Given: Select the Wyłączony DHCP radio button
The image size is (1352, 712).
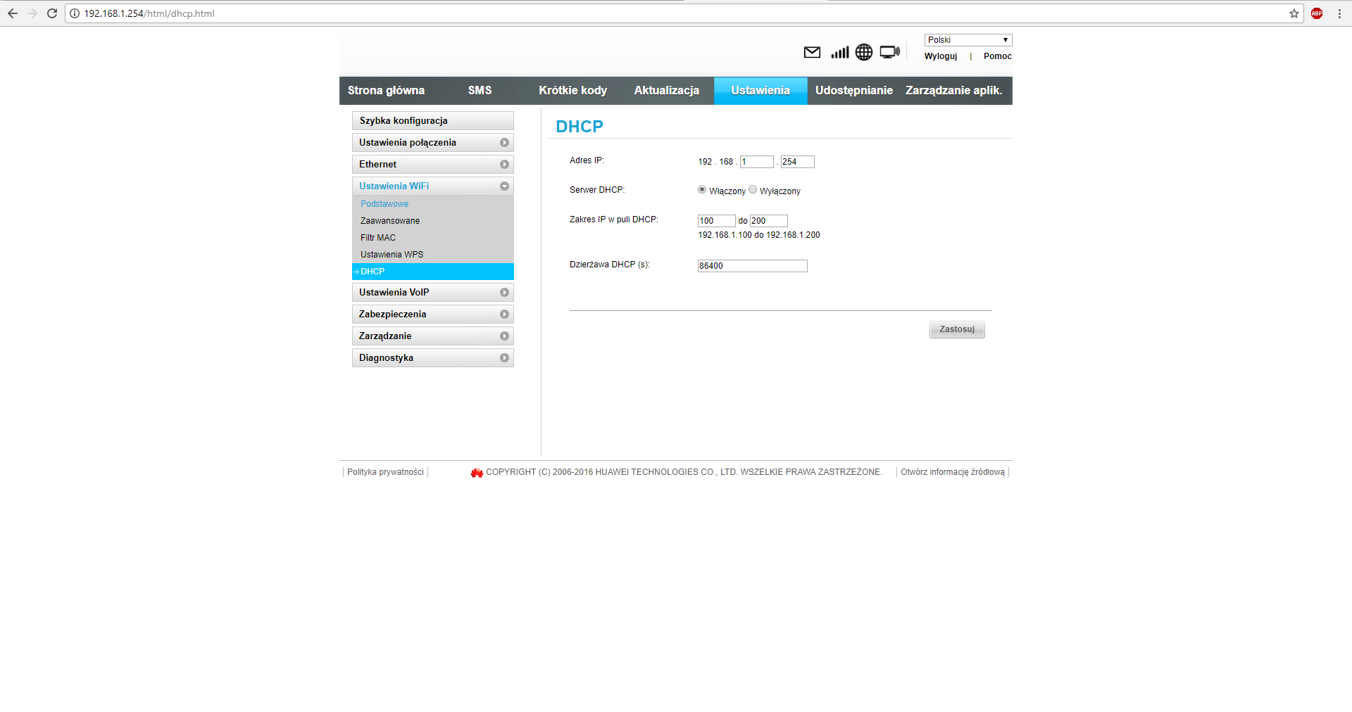Looking at the screenshot, I should pyautogui.click(x=753, y=190).
